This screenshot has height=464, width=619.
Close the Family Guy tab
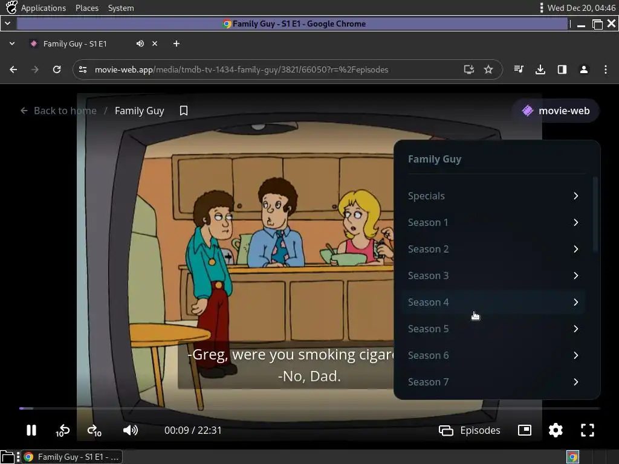point(155,43)
